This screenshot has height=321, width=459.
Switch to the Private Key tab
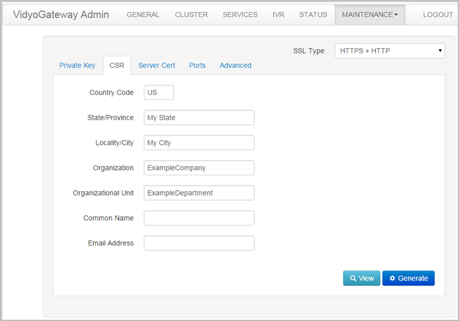coord(77,65)
